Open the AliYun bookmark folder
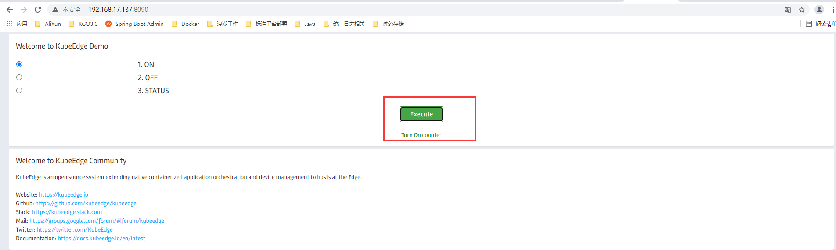Screen dimensions: 836x250 (x=48, y=24)
